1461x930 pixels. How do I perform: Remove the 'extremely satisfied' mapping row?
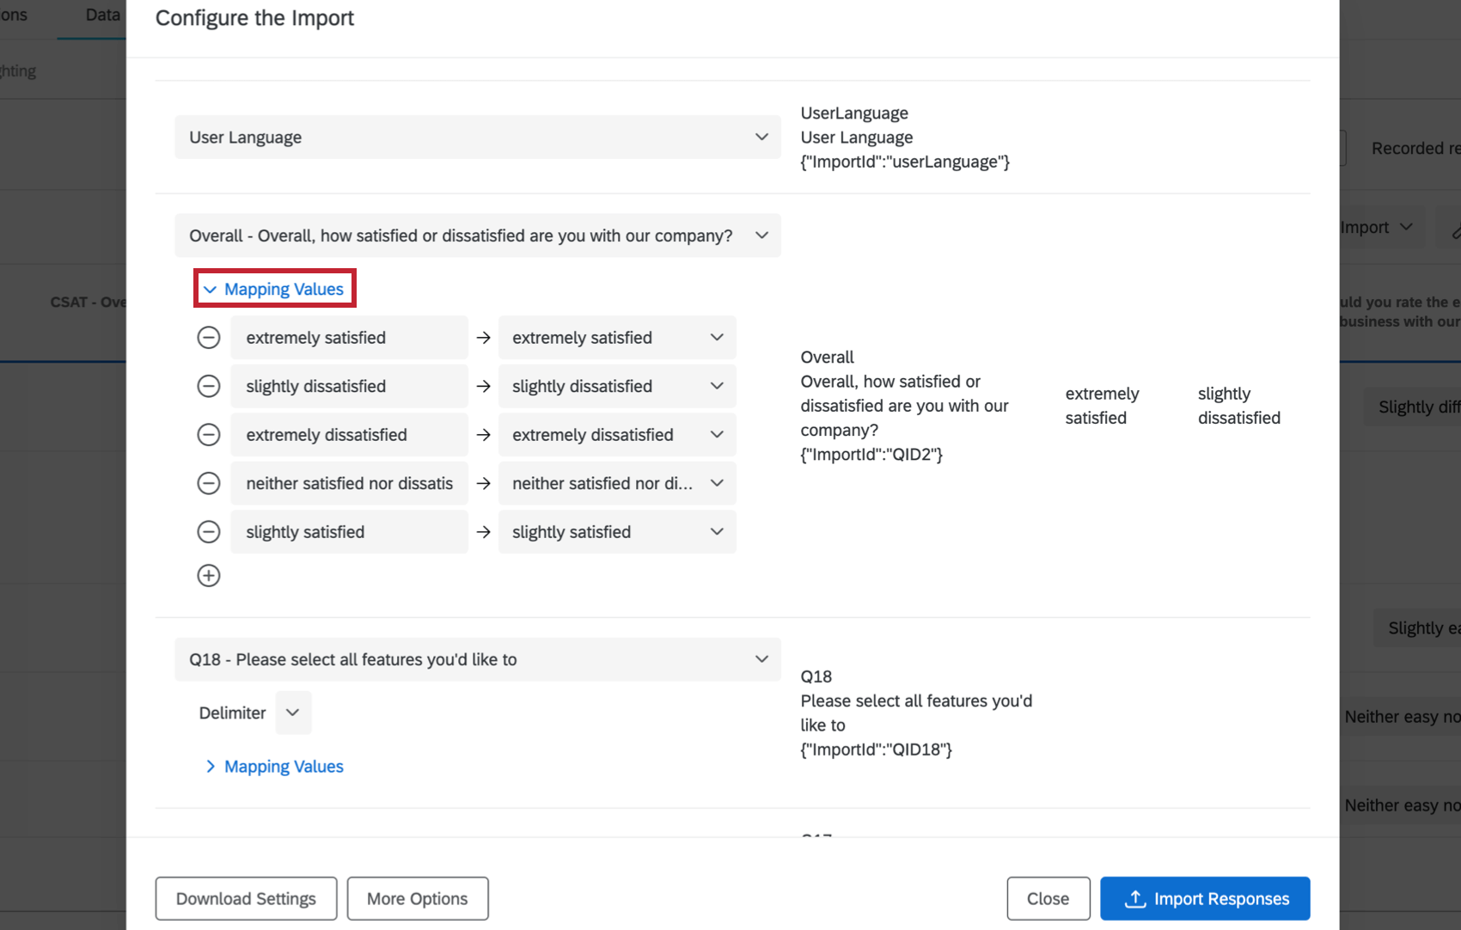pos(209,337)
